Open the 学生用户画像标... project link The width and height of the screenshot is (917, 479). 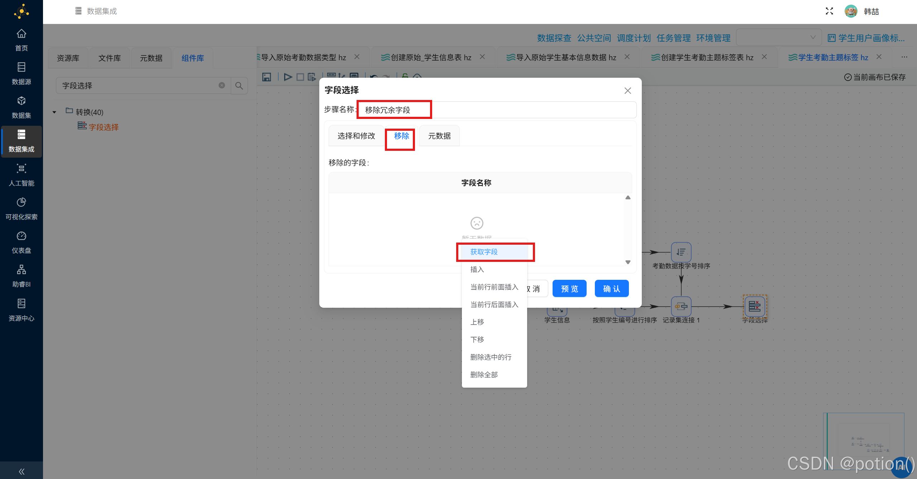[x=866, y=38]
